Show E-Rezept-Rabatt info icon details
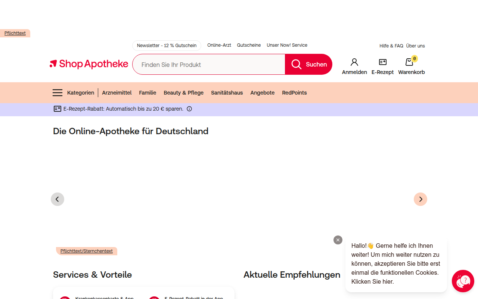 189,109
